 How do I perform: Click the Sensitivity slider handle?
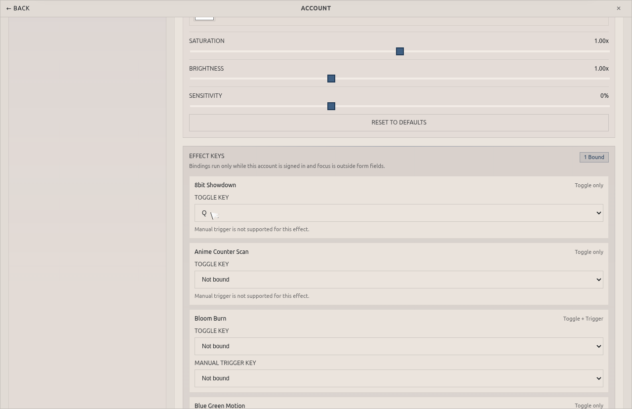tap(331, 106)
